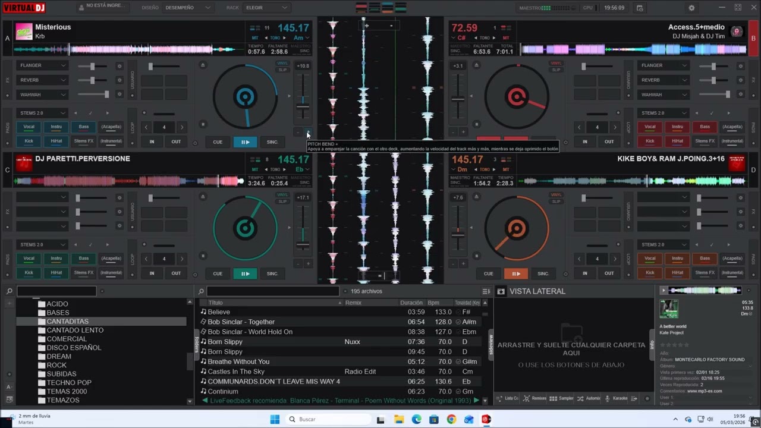Open the REVERB effect dropdown on deck B
The height and width of the screenshot is (428, 761).
663,80
